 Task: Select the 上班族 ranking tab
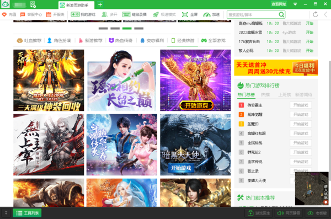(x=285, y=95)
